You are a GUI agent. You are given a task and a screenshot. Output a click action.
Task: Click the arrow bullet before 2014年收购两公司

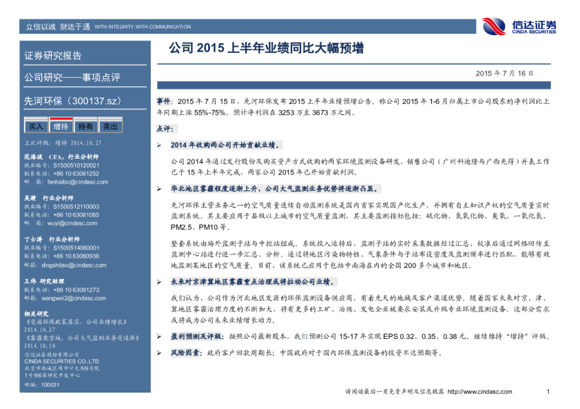point(160,145)
